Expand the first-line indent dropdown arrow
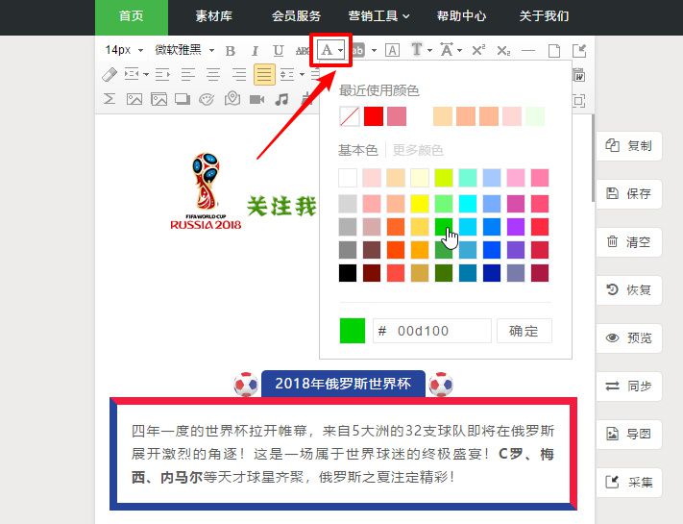This screenshot has width=683, height=524. 146,75
